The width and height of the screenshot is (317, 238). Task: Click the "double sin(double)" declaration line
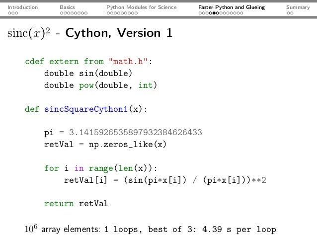coord(88,73)
